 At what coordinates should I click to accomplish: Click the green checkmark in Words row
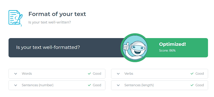89,74
